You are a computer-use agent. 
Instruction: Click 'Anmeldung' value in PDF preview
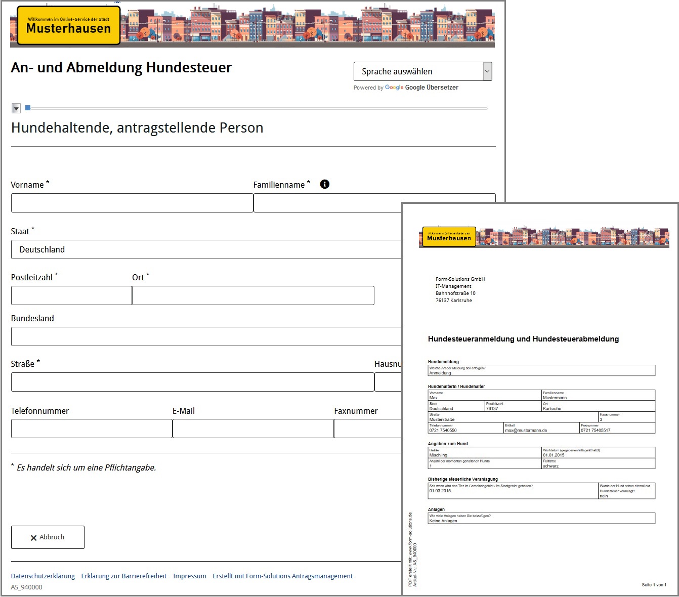[x=440, y=373]
